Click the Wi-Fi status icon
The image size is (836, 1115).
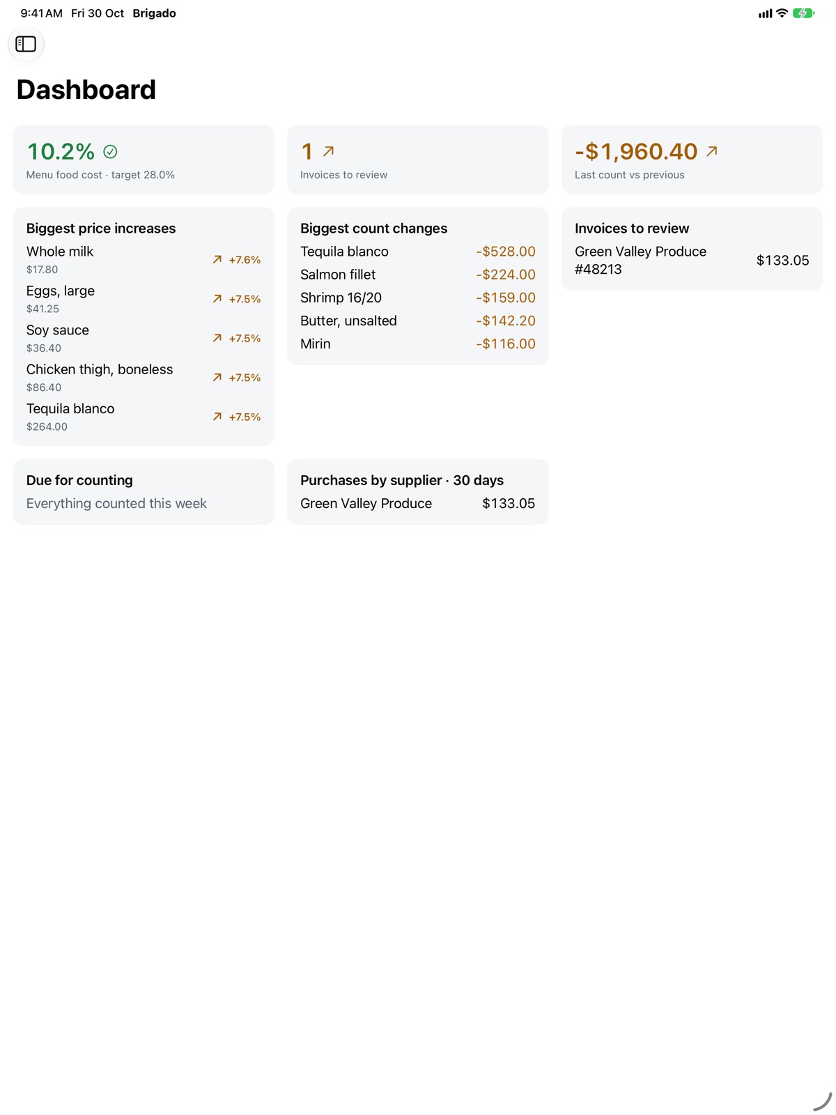click(x=782, y=13)
